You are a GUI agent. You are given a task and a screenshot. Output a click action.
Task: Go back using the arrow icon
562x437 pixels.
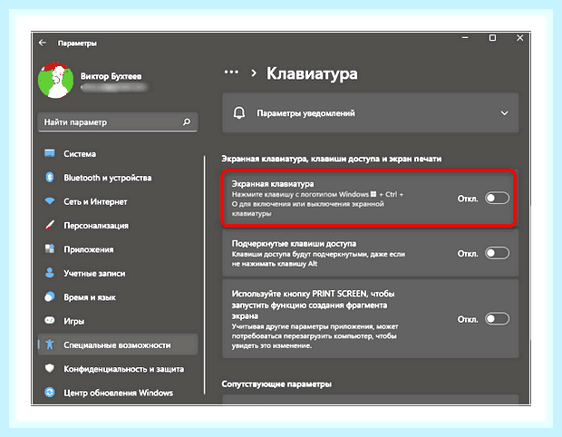[x=43, y=43]
